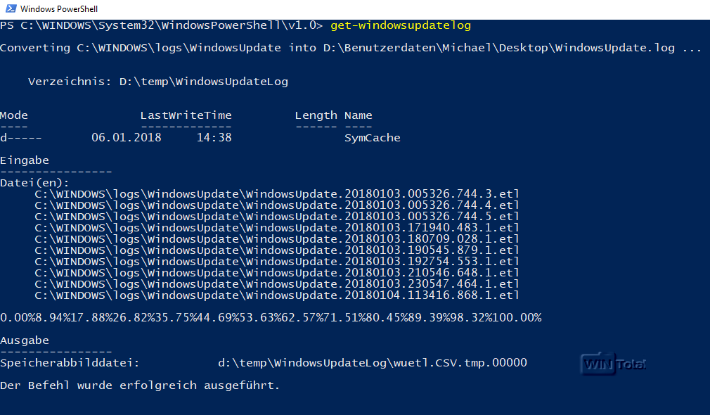710x415 pixels.
Task: Click the etl file path ending 868.1.etl
Action: point(277,295)
